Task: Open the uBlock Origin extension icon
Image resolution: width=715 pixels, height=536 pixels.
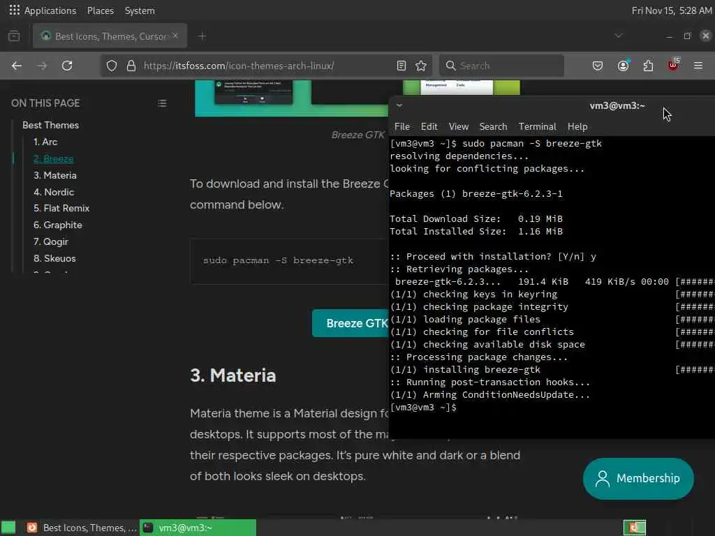Action: pyautogui.click(x=673, y=65)
